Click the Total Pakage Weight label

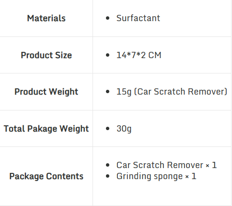tap(46, 129)
